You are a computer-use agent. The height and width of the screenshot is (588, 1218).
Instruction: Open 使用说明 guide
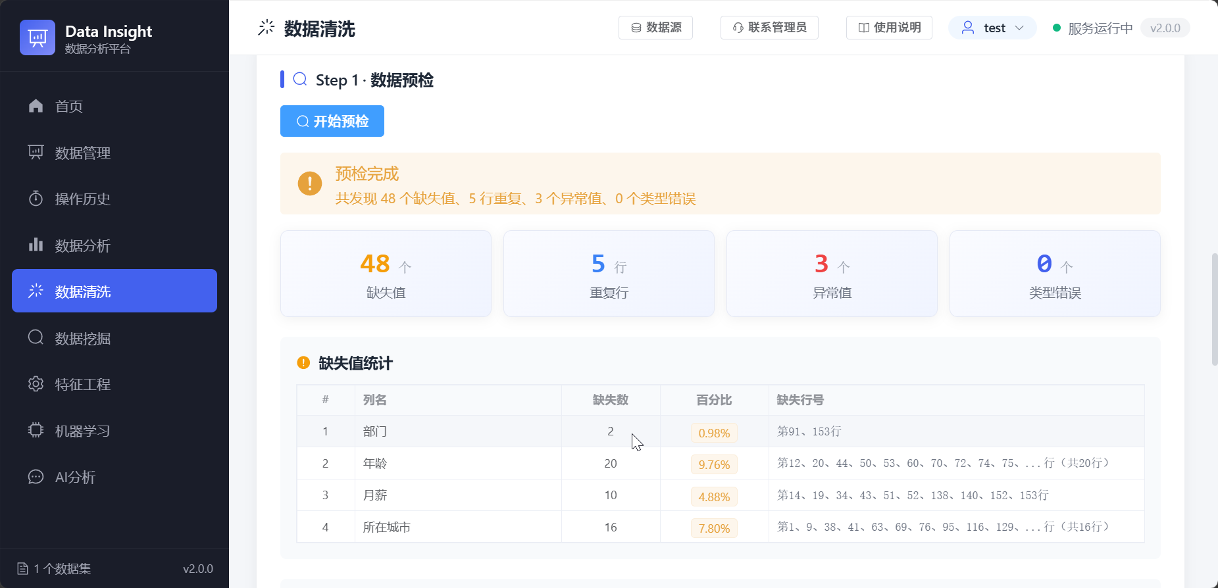pos(889,28)
